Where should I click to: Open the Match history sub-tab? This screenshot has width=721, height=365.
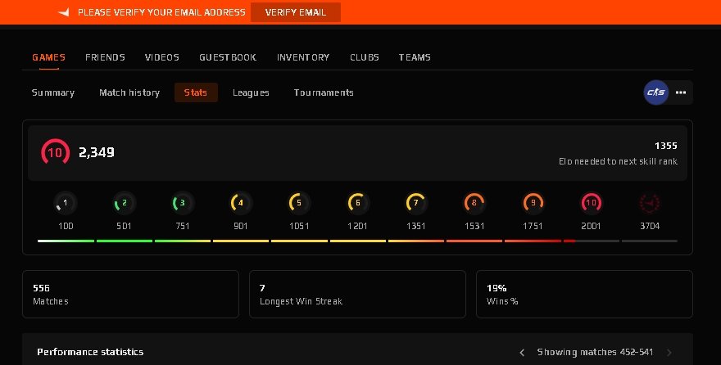tap(129, 92)
